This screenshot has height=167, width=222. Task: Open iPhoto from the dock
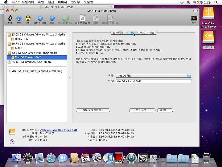pyautogui.click(x=97, y=158)
